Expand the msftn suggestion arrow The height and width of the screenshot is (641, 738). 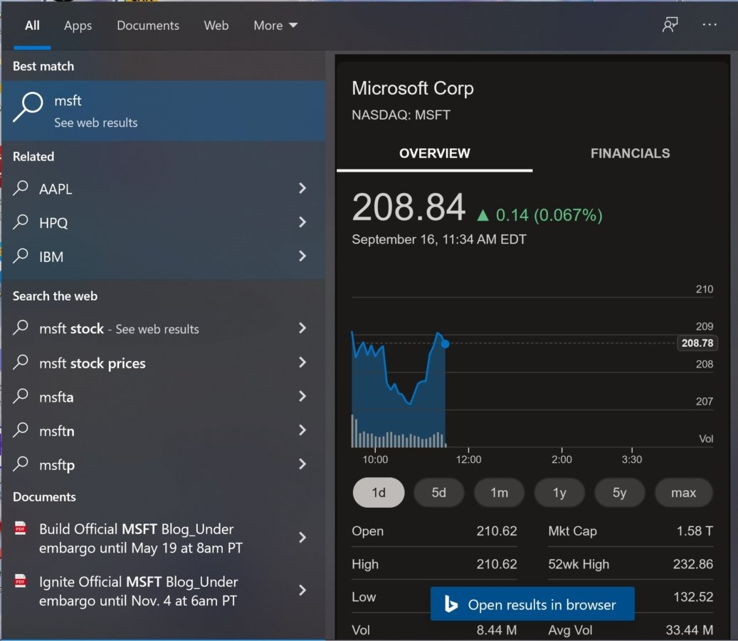point(302,430)
